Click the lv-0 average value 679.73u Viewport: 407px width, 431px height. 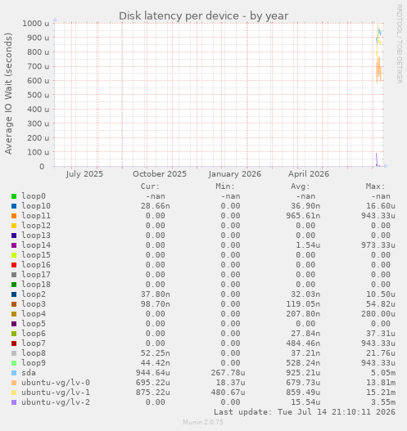303,383
